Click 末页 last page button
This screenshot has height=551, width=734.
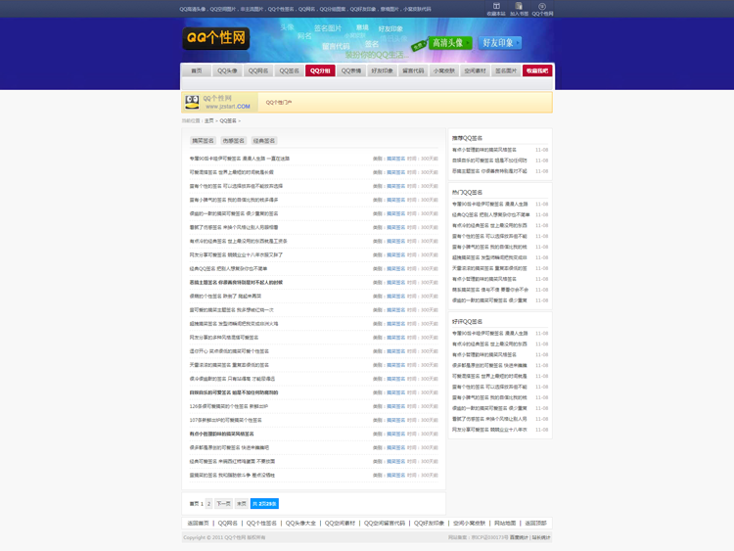coord(241,504)
